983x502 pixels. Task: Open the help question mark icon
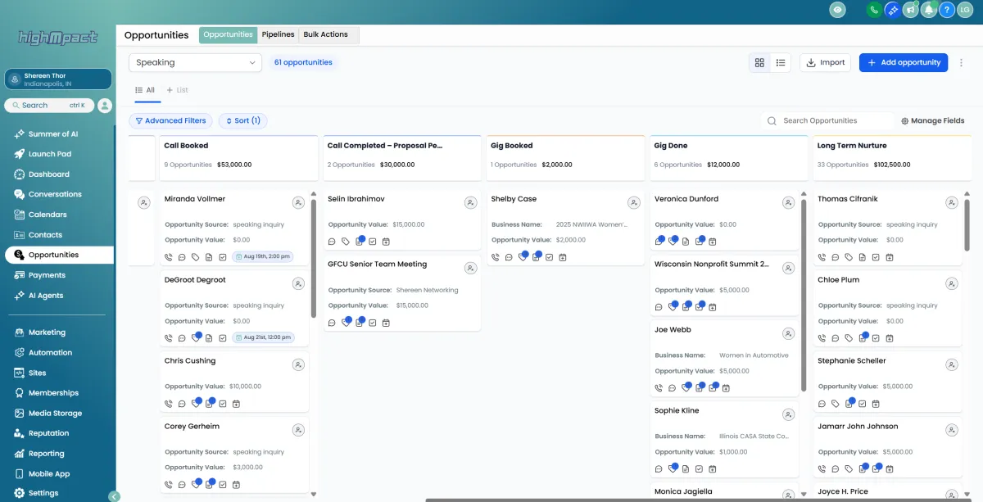[x=947, y=10]
